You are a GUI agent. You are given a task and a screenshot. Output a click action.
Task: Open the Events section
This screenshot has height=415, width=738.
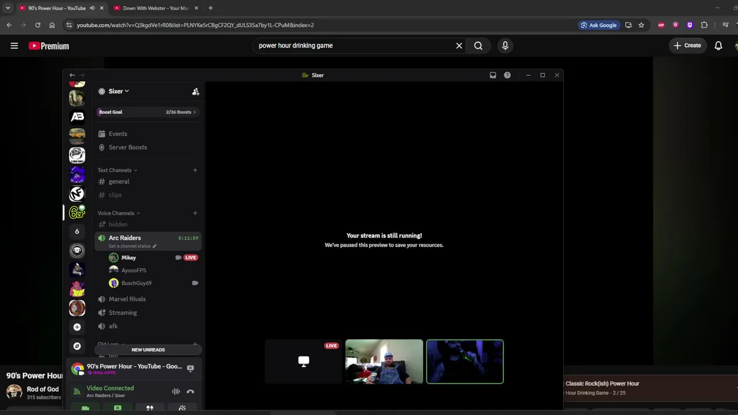pos(147,134)
